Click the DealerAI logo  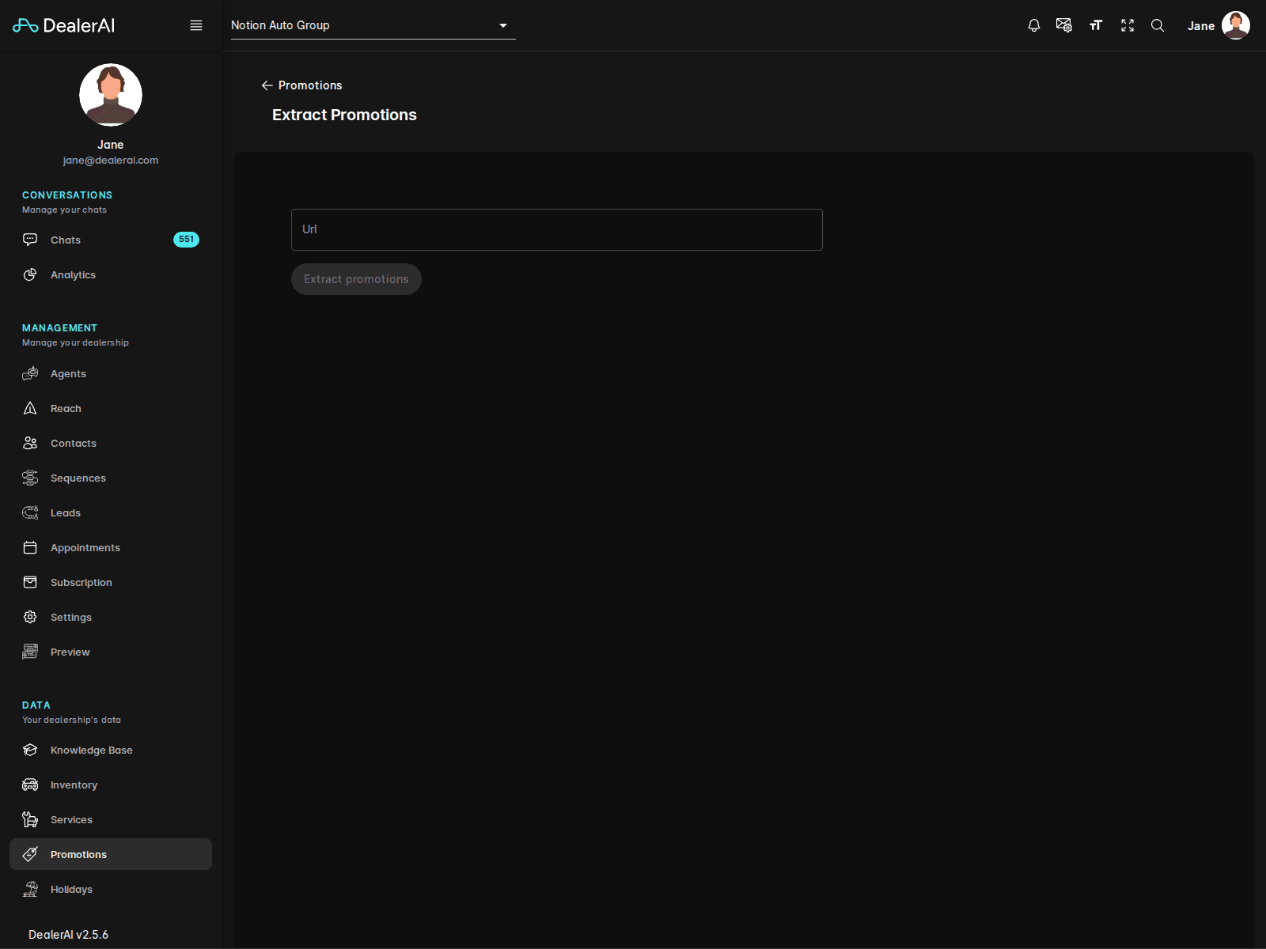[64, 25]
